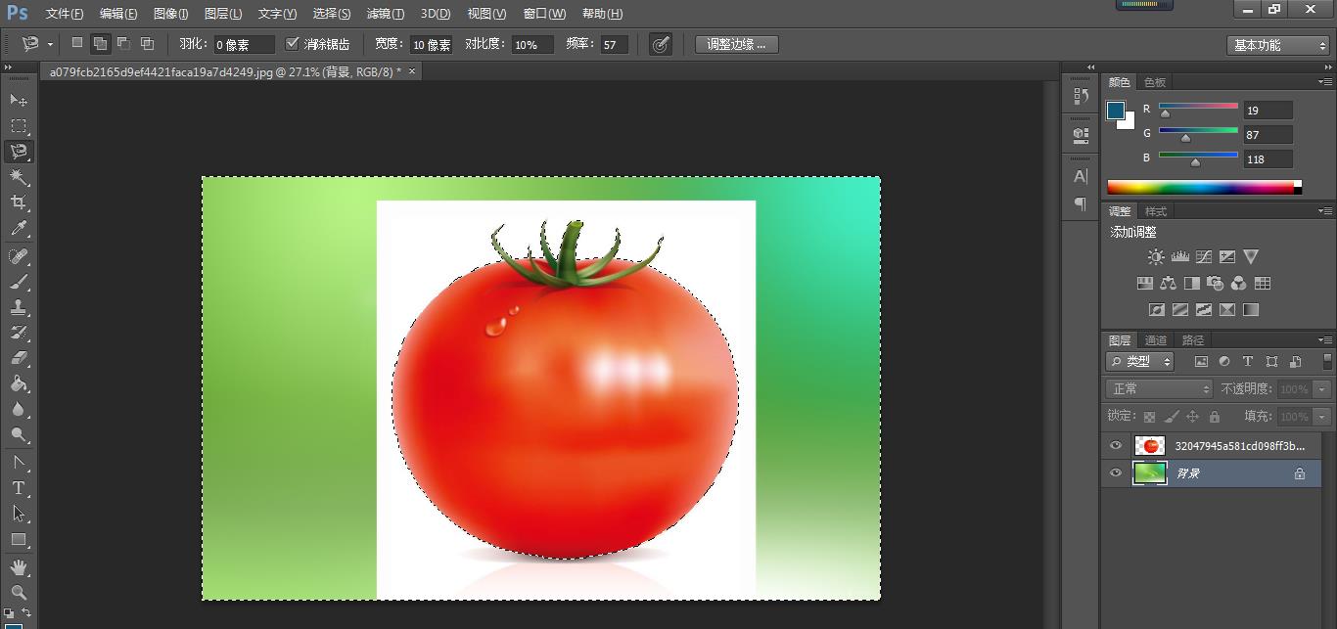
Task: Hide the tomato layer via eye icon
Action: (1116, 446)
